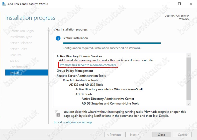197x140 pixels.
Task: Click the Additional steps are required message
Action: (x=107, y=60)
